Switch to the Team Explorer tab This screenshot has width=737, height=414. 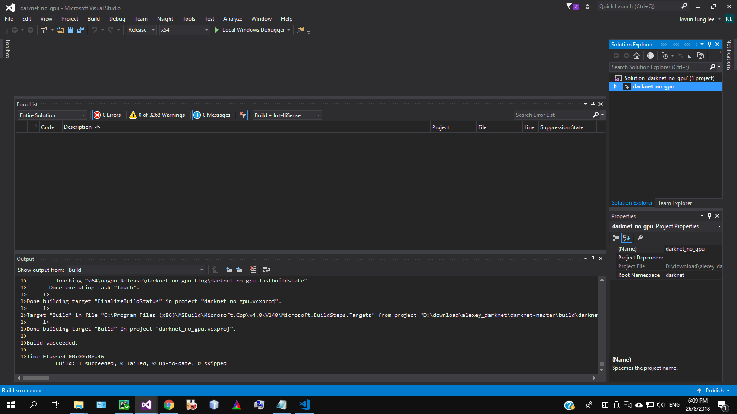(675, 203)
